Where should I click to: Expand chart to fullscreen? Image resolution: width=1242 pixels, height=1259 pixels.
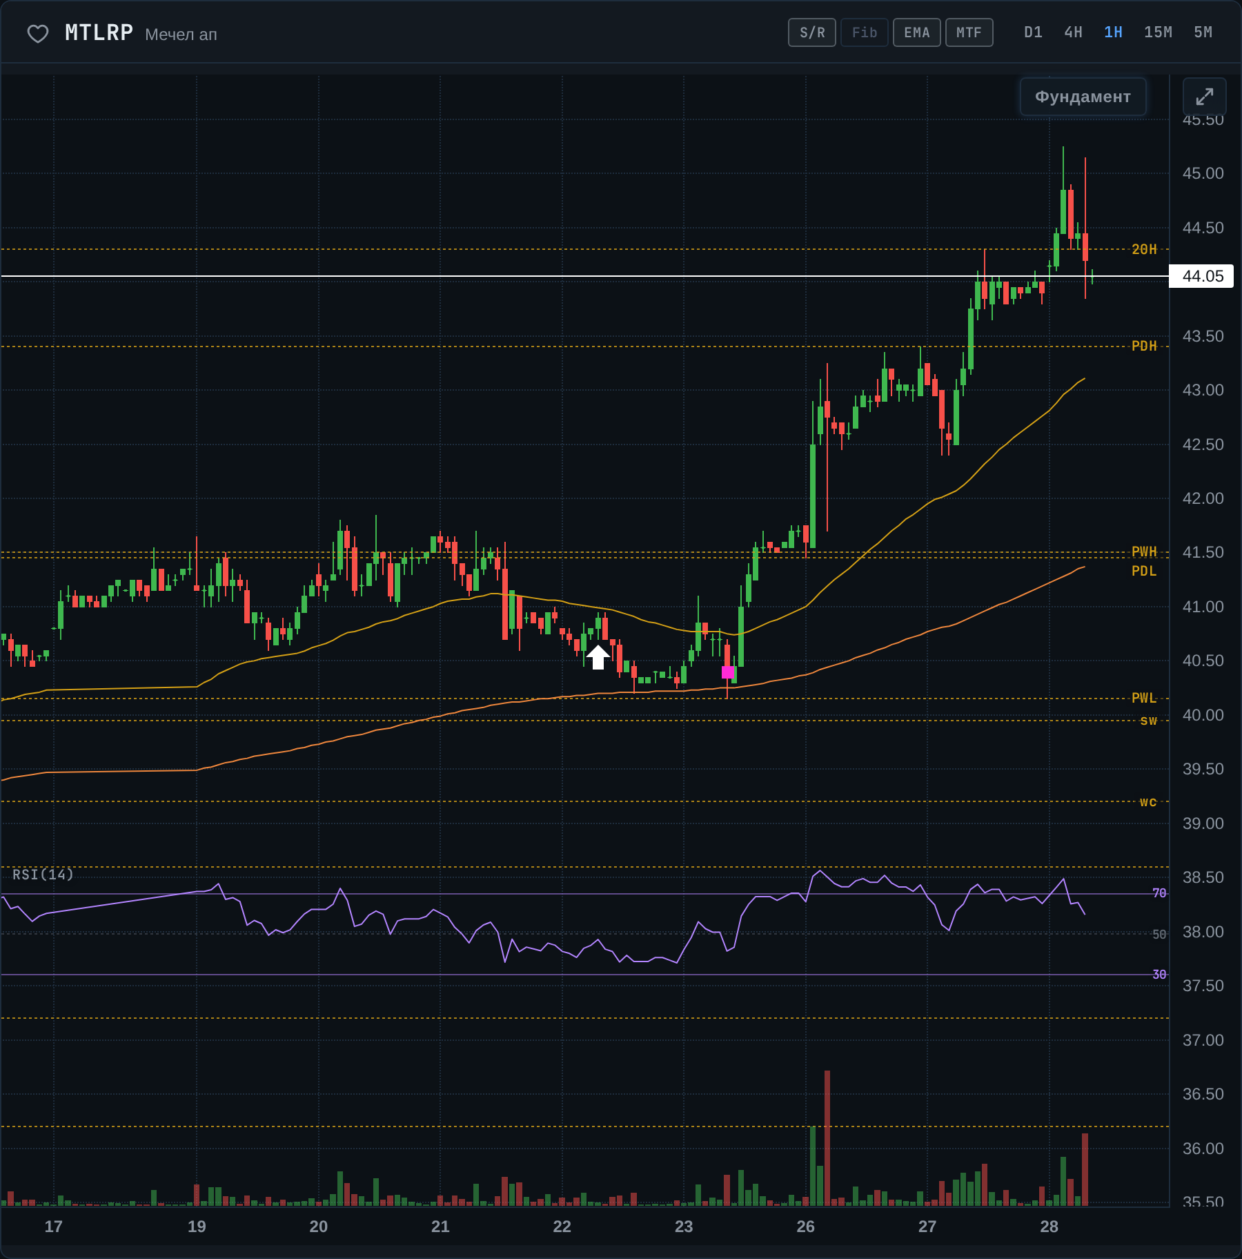click(x=1204, y=97)
